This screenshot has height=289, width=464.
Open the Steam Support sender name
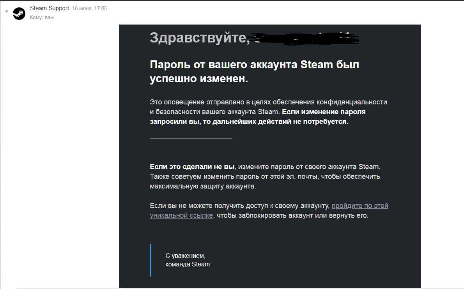(x=50, y=8)
